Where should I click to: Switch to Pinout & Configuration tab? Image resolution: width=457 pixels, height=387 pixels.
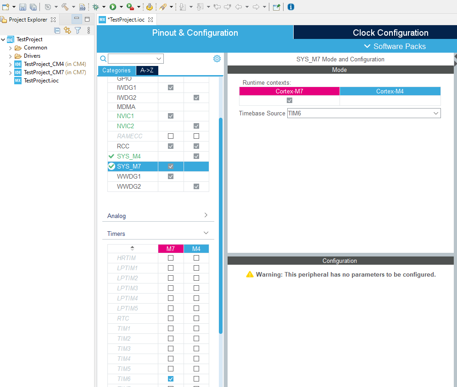pyautogui.click(x=195, y=33)
